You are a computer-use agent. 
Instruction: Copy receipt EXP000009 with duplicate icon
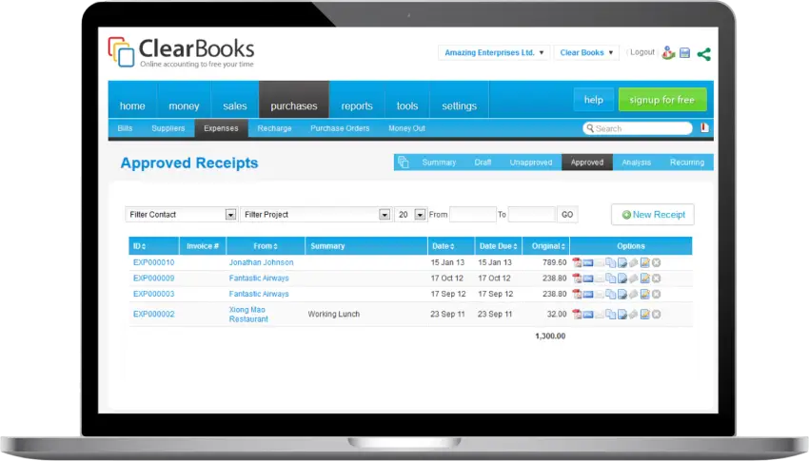[x=611, y=279]
